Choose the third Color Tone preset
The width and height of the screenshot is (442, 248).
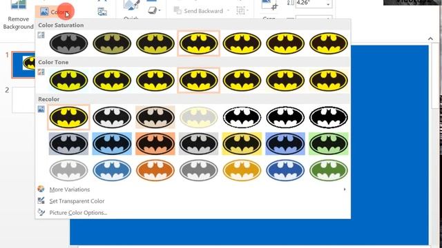coord(155,81)
